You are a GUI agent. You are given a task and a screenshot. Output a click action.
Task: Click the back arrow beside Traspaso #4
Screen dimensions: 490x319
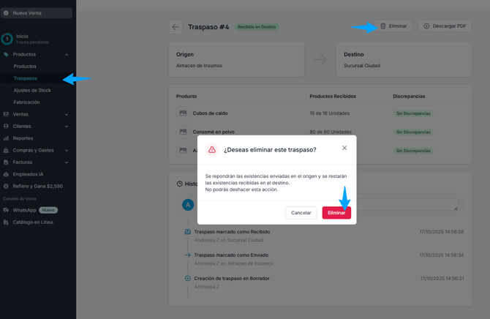pos(176,27)
